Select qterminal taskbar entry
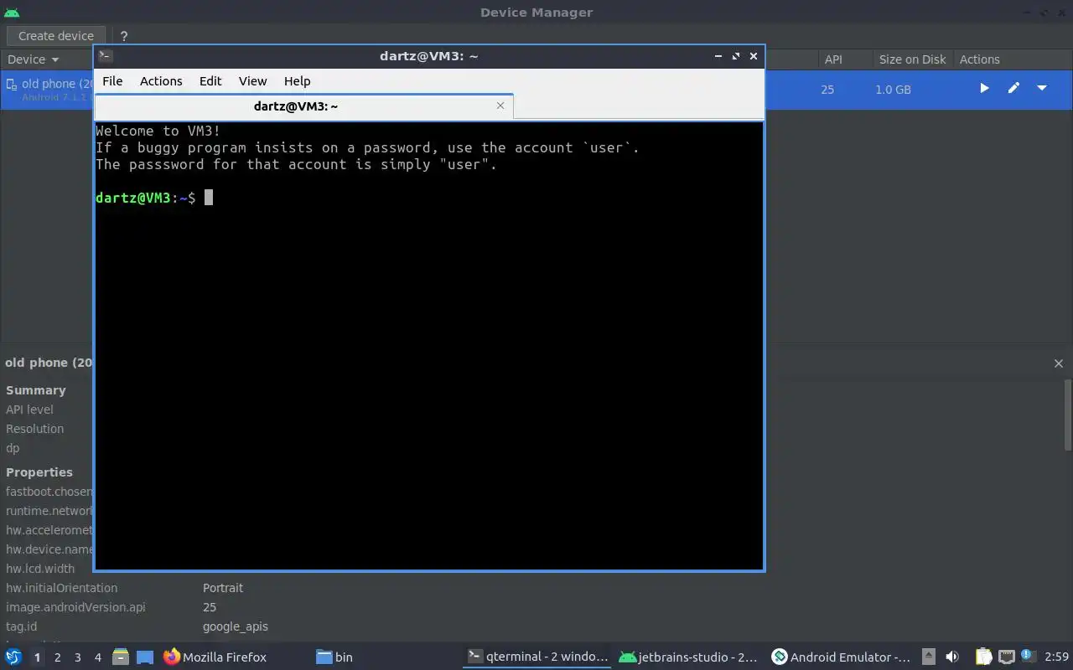The height and width of the screenshot is (670, 1073). click(538, 657)
